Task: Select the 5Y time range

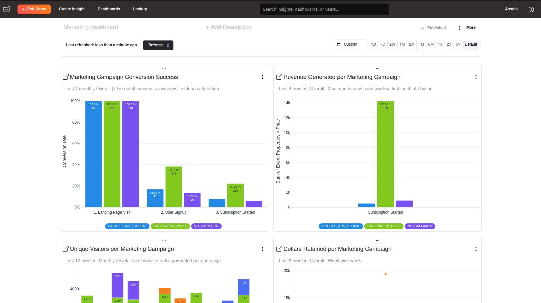Action: tap(458, 44)
